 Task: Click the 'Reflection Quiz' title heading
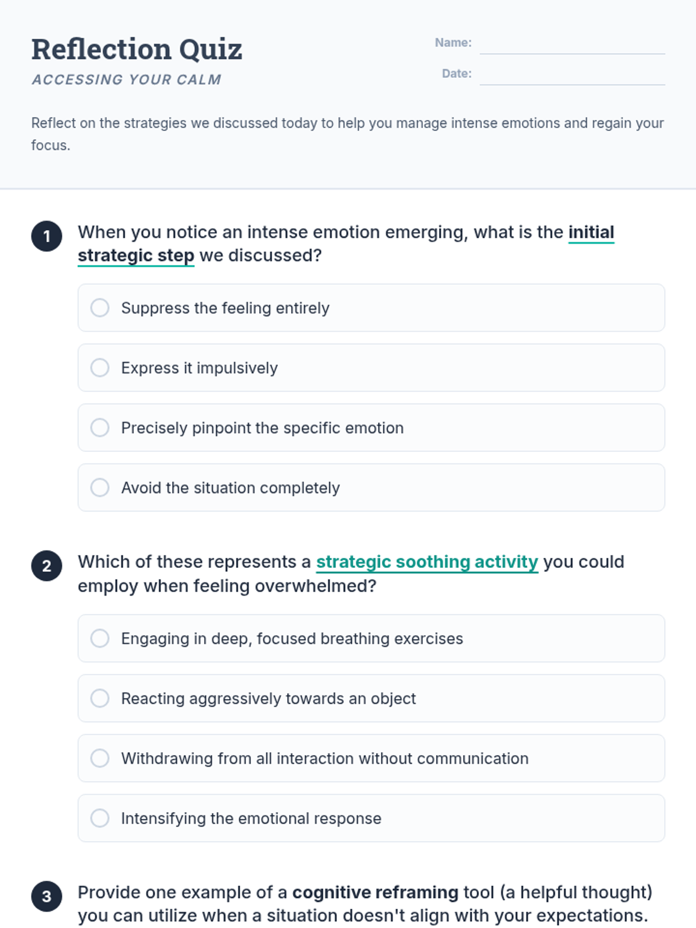137,49
